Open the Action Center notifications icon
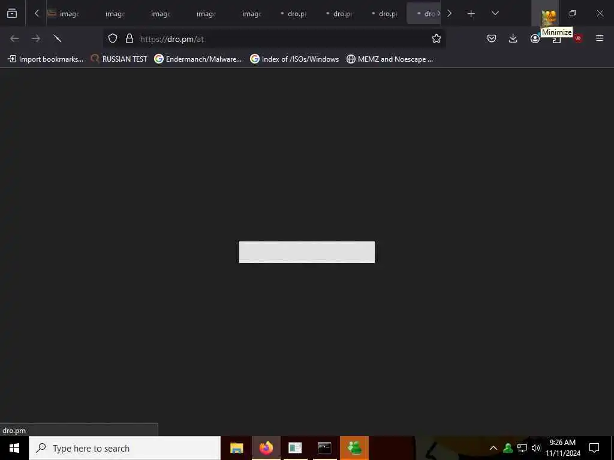 pyautogui.click(x=594, y=448)
